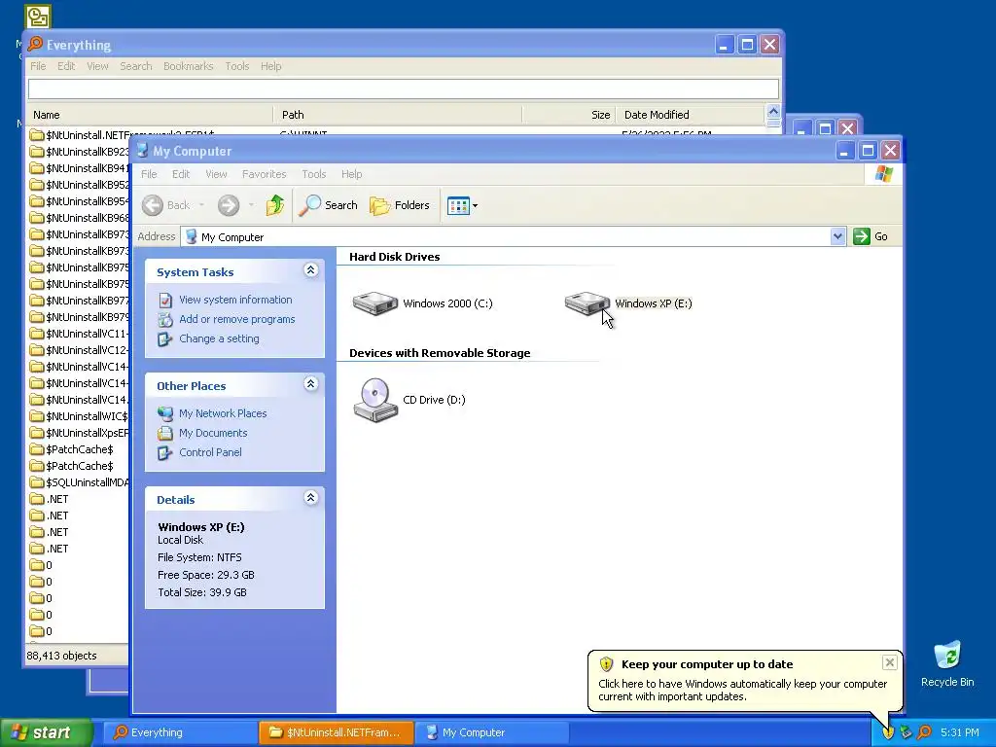Close the update notification balloon

click(x=889, y=662)
